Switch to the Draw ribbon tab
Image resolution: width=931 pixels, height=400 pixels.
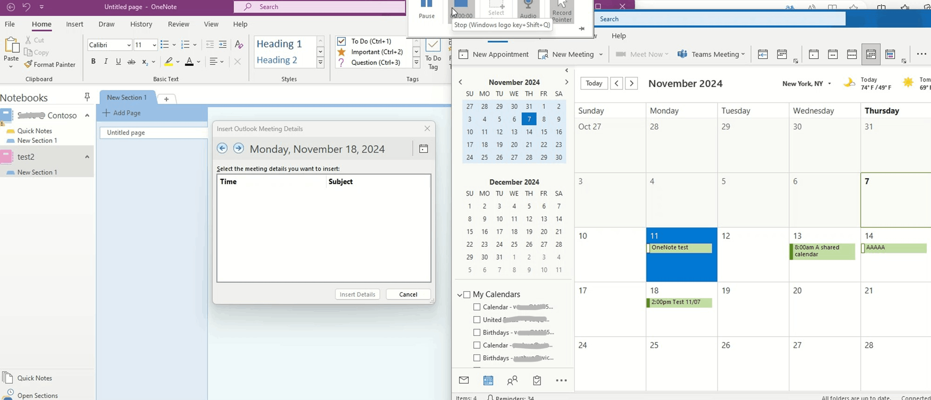tap(107, 24)
